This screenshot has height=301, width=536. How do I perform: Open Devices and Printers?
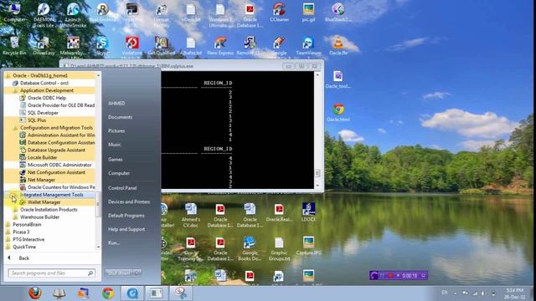[x=129, y=202]
